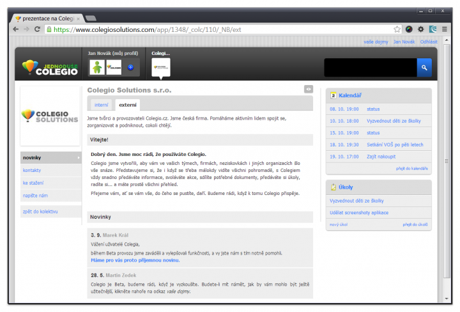Toggle the eye visibility icon by title
Image resolution: width=460 pixels, height=312 pixels.
point(309,90)
